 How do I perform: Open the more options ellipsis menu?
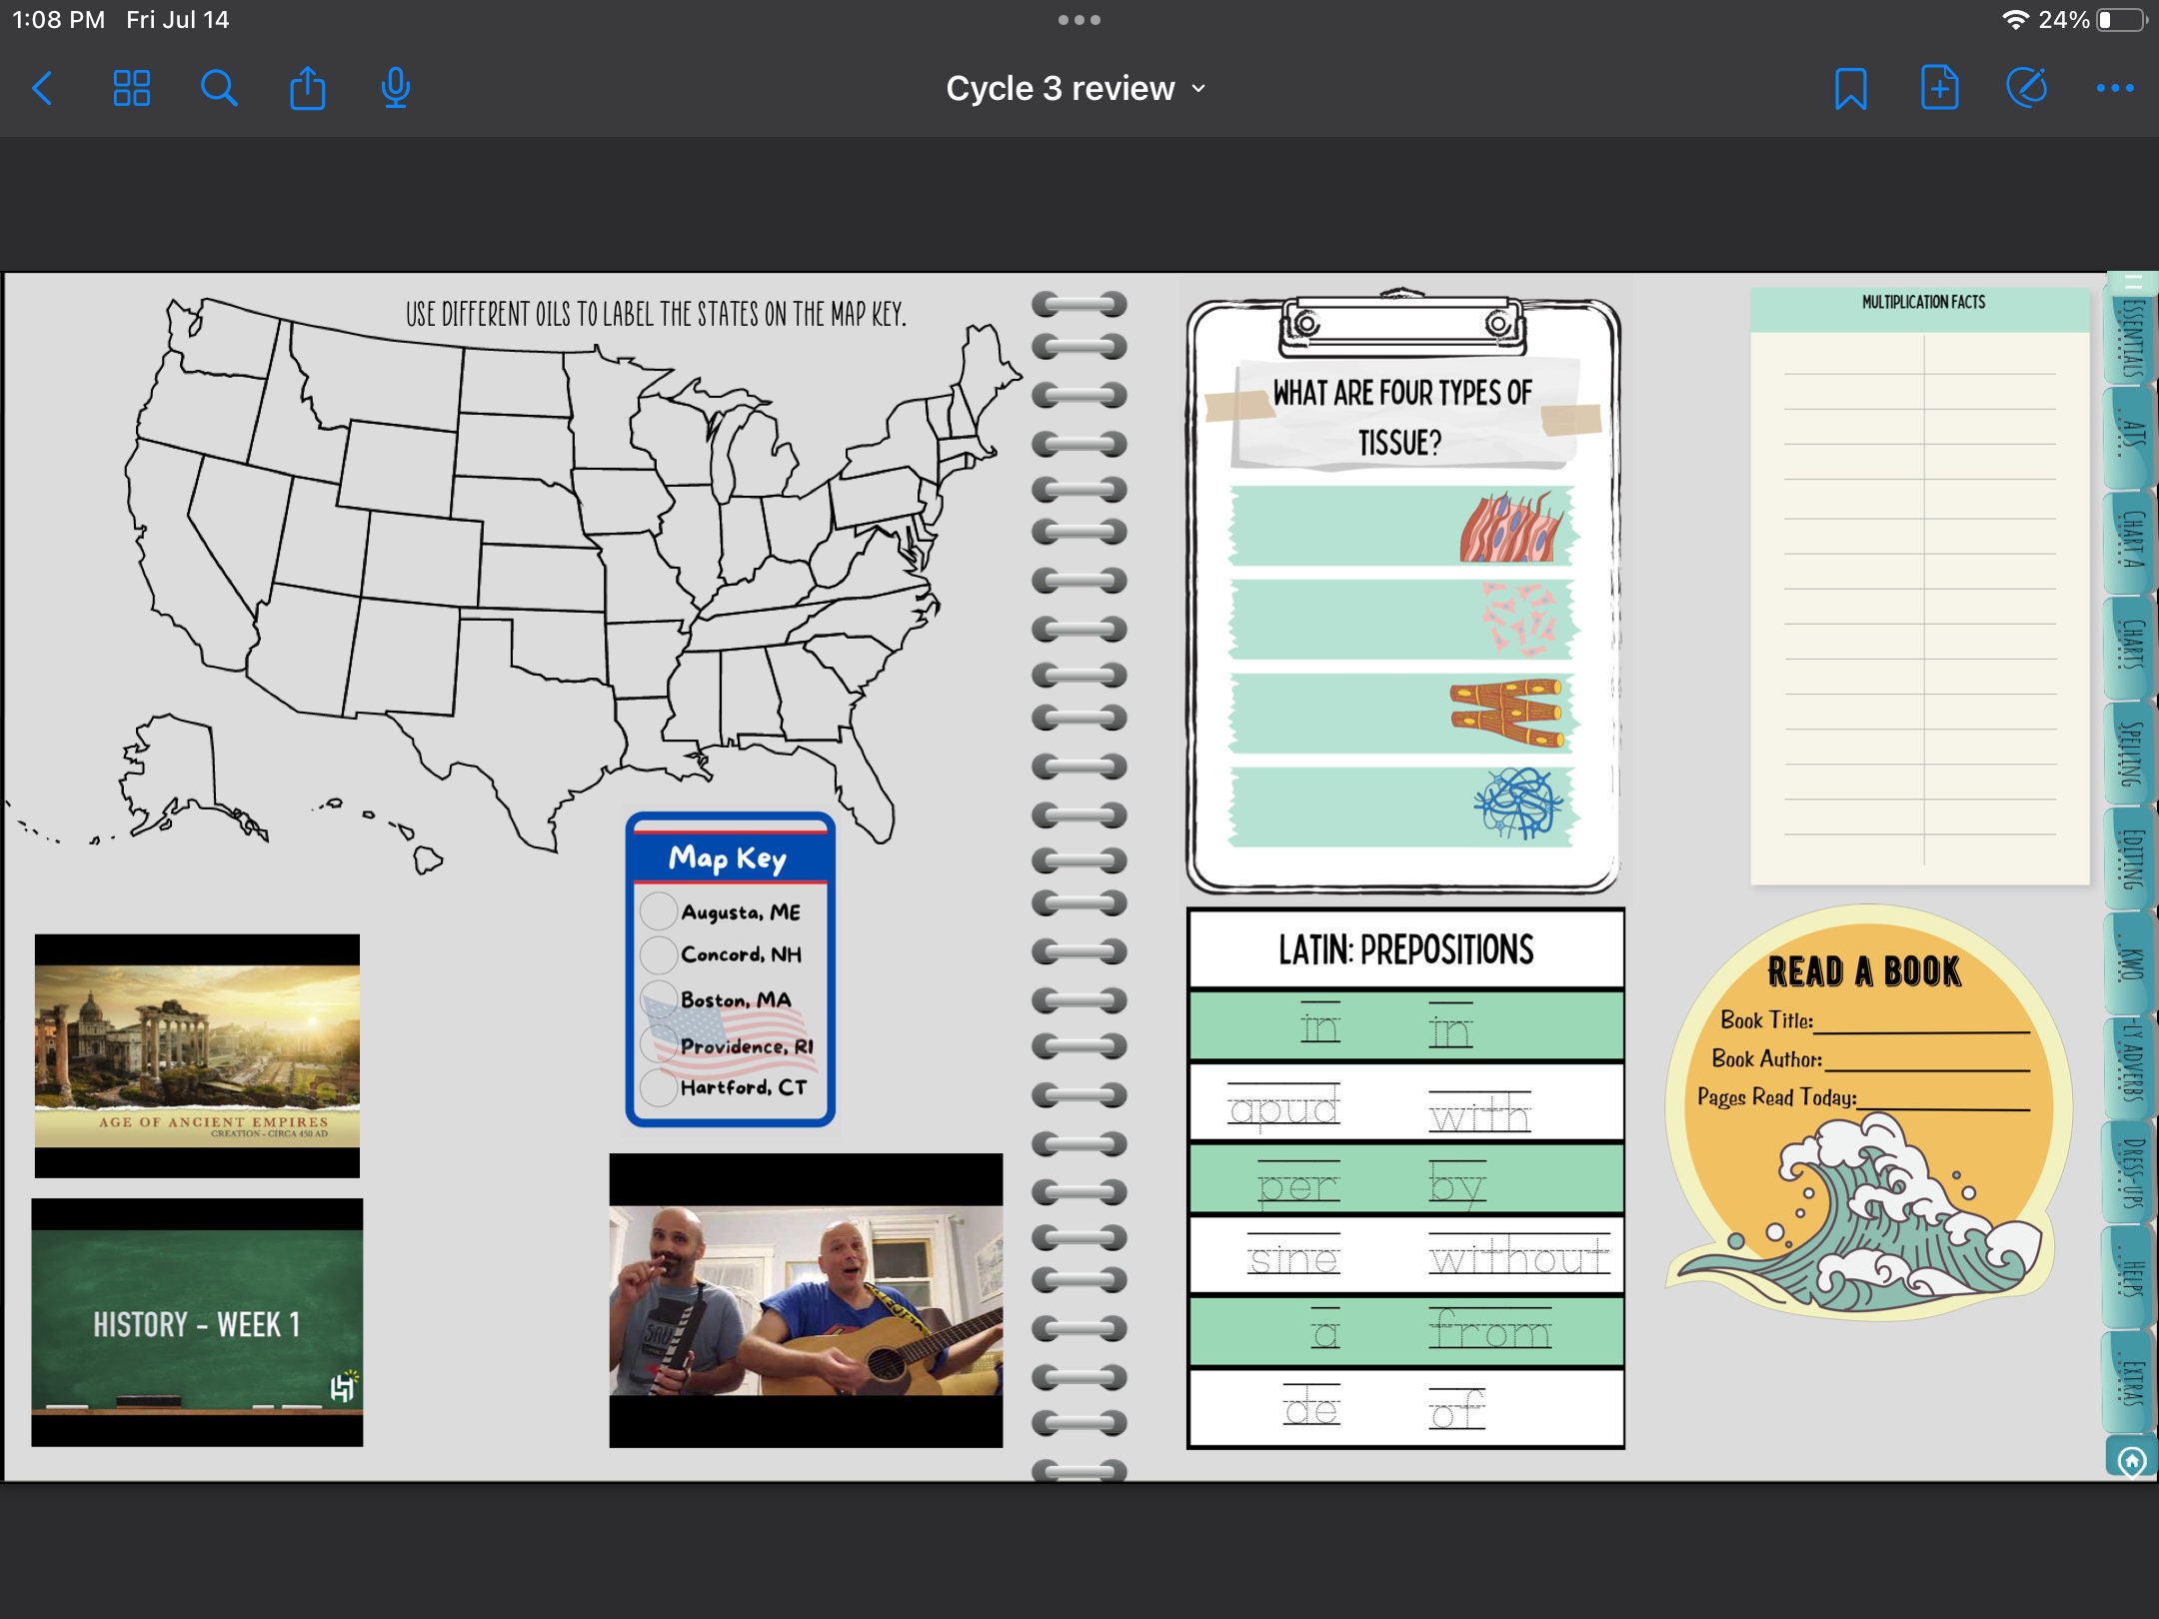coord(2115,88)
